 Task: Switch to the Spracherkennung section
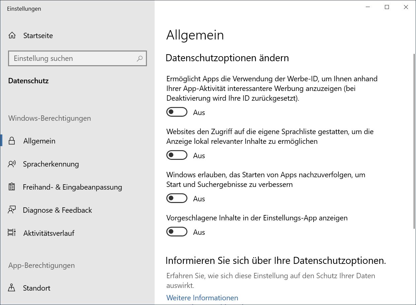[51, 164]
